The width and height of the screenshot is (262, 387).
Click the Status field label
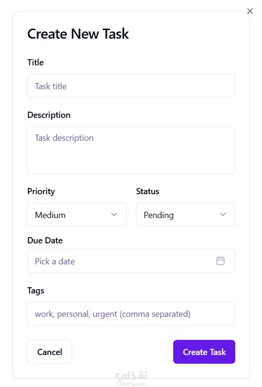point(147,191)
